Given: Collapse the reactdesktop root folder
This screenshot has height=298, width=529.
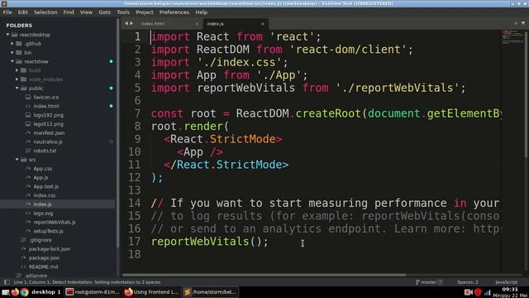Looking at the screenshot, I should pyautogui.click(x=7, y=35).
